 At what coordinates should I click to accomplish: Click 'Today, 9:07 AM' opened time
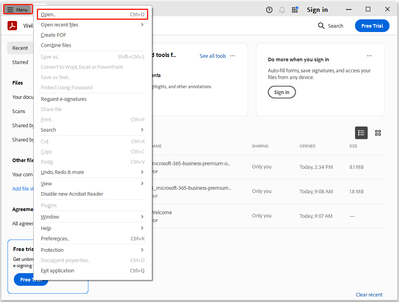(x=316, y=216)
